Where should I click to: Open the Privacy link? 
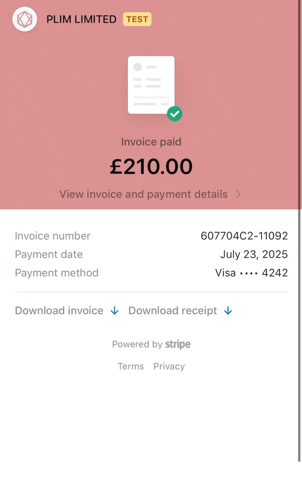pos(169,366)
